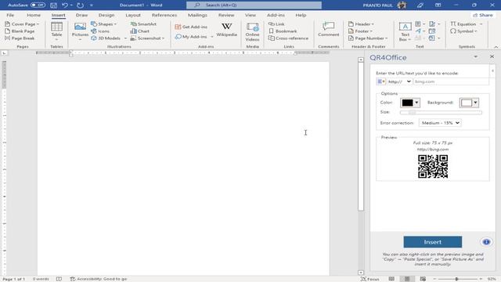Open the Error correction dropdown
Screen dimensions: 501x282
(x=440, y=123)
